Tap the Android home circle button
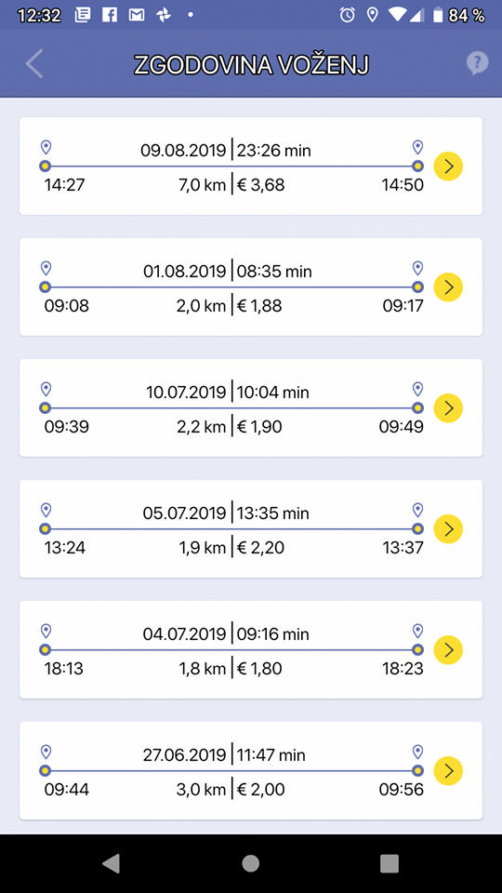The height and width of the screenshot is (893, 502). tap(250, 863)
